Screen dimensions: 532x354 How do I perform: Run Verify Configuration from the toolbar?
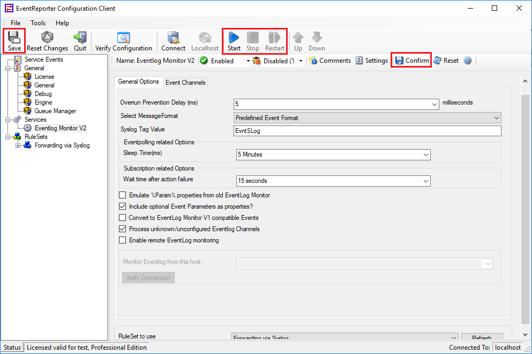(x=124, y=41)
